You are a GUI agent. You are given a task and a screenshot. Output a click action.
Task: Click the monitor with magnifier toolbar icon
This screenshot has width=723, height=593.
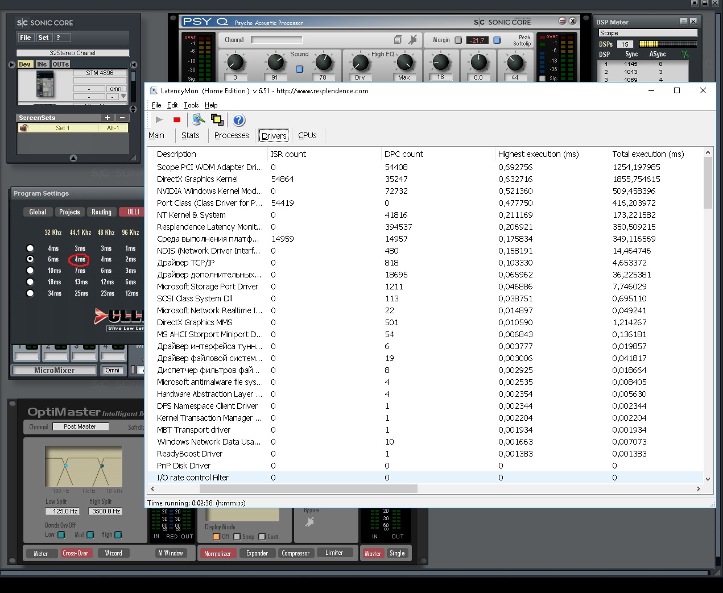tap(199, 119)
